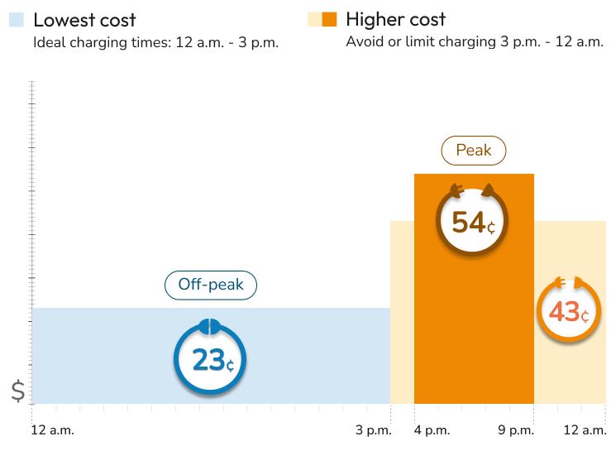Click the Peak pill label
This screenshot has height=451, width=616.
pos(473,151)
